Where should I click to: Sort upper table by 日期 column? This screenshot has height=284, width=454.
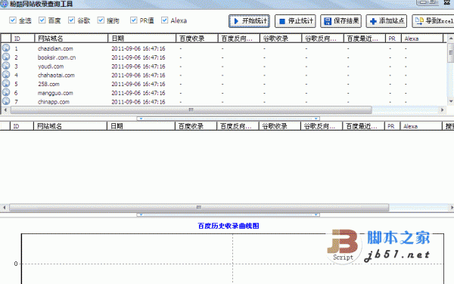coord(142,39)
